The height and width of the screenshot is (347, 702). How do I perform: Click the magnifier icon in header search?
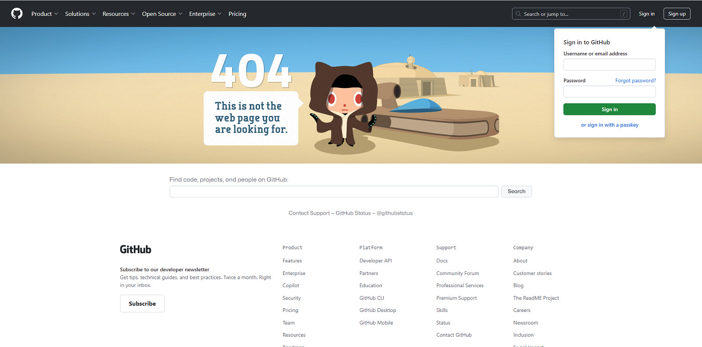[x=518, y=14]
